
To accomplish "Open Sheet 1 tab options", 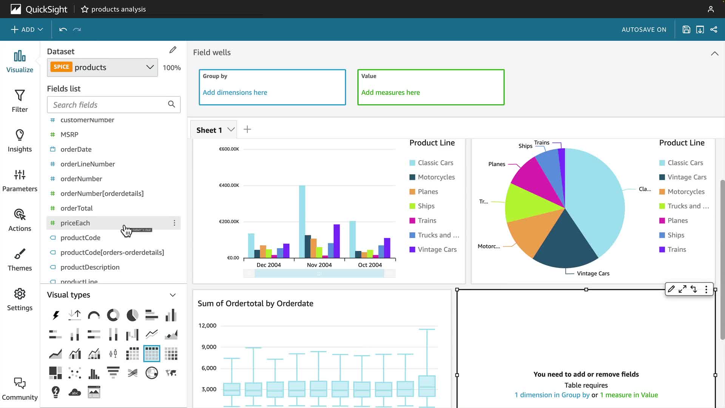I will 231,130.
